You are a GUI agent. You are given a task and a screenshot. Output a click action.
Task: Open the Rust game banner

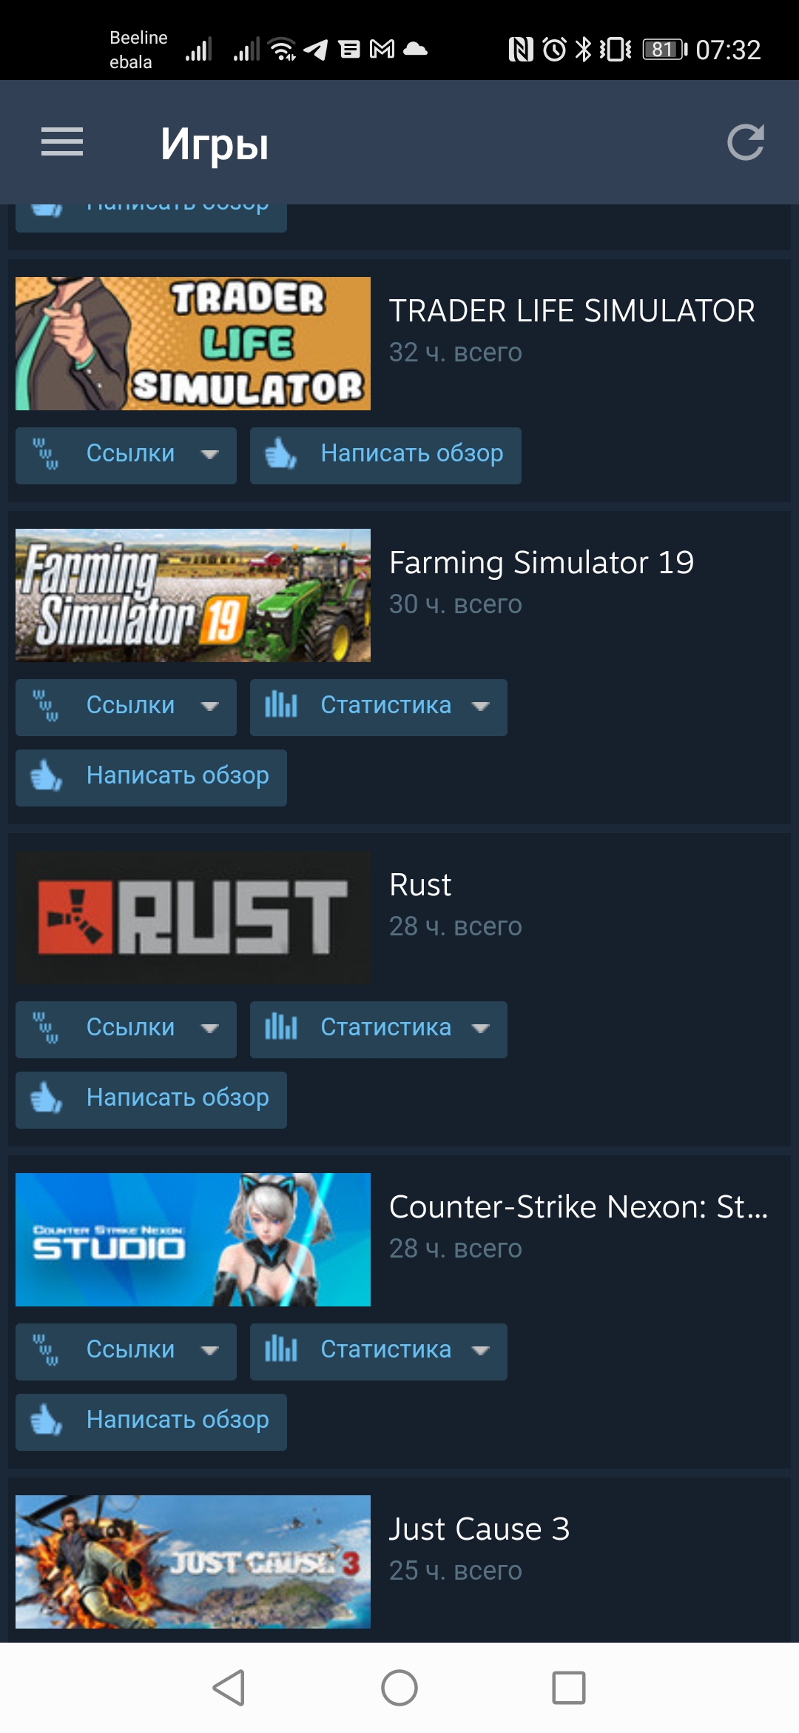tap(193, 918)
